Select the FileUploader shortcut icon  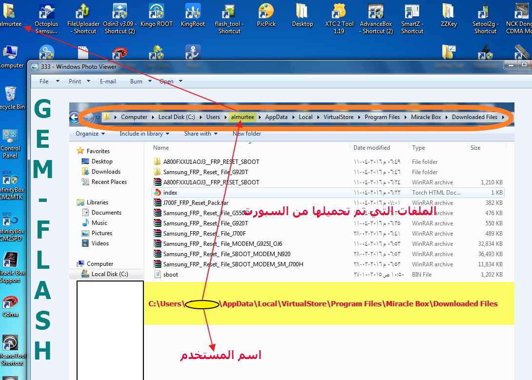click(83, 19)
